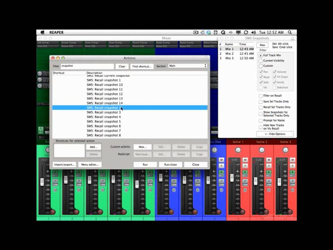
Task: Create a New custom action
Action: pos(142,147)
